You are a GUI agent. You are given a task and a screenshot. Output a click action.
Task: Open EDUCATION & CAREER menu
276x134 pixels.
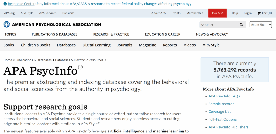[163, 34]
